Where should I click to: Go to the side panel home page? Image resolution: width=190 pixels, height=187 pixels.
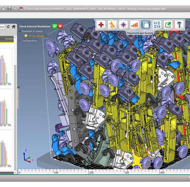click(14, 27)
